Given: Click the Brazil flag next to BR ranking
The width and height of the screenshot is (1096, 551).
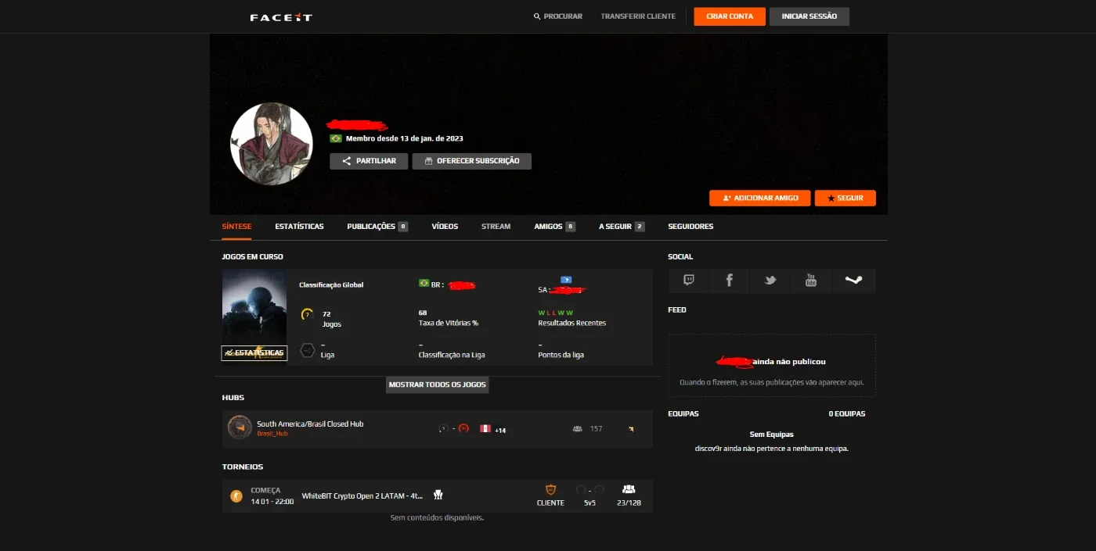Looking at the screenshot, I should 424,284.
